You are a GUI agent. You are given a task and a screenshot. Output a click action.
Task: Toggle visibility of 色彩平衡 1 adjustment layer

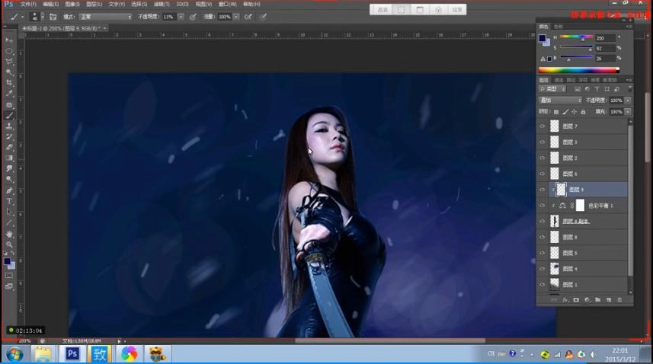pos(542,206)
